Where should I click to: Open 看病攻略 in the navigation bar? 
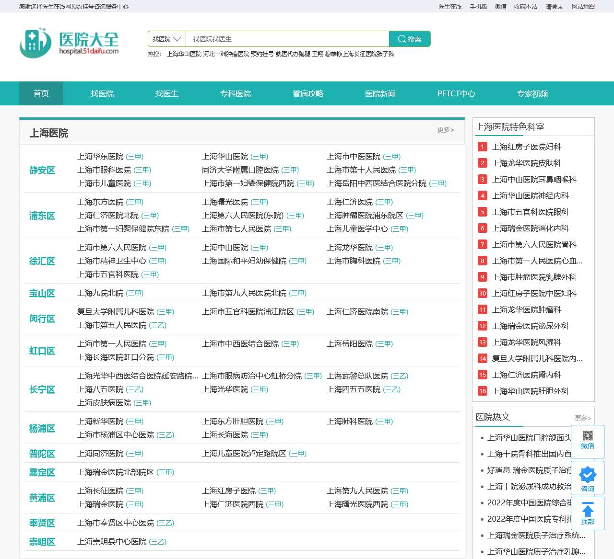click(308, 93)
